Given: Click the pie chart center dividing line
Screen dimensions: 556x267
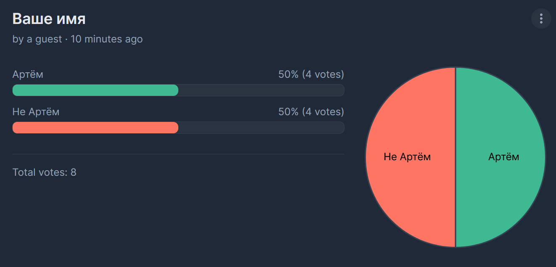Looking at the screenshot, I should [455, 157].
